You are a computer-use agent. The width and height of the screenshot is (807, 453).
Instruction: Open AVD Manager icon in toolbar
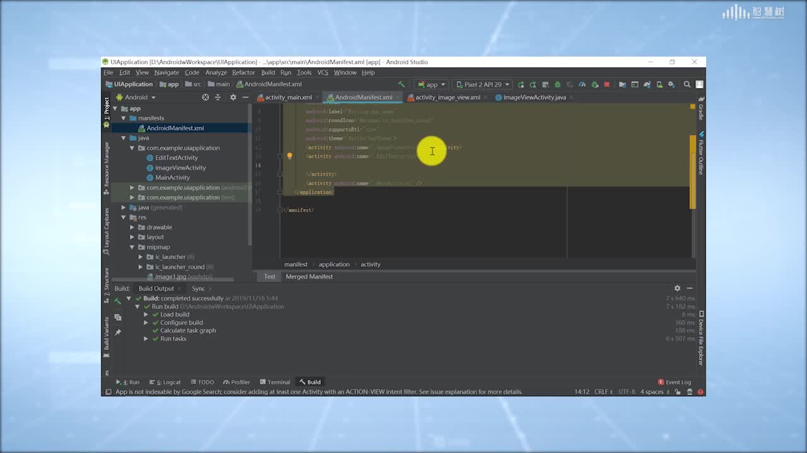coord(659,84)
